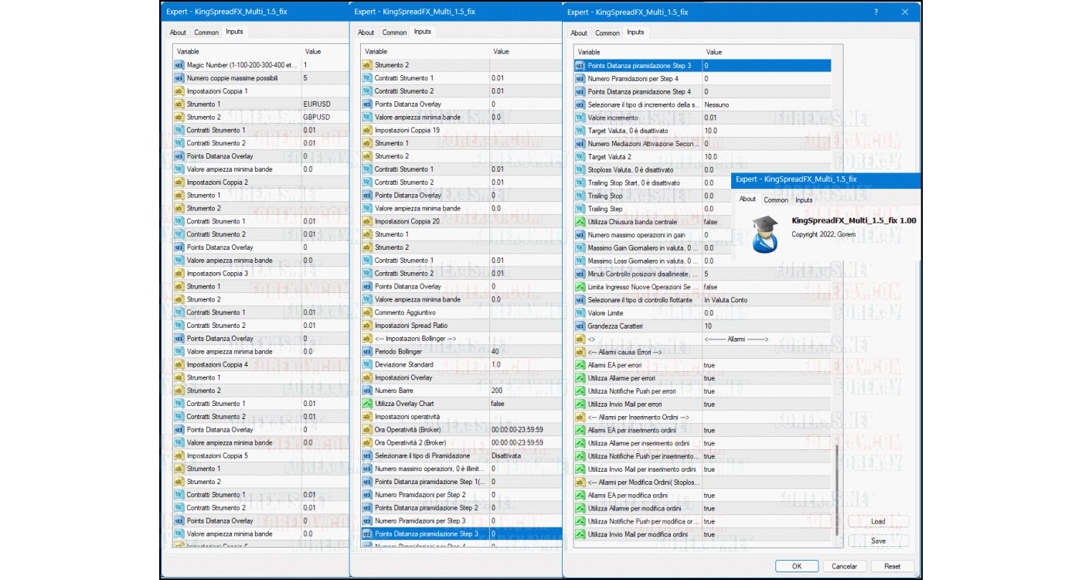This screenshot has width=1082, height=580.
Task: Click the question mark help button
Action: (x=876, y=12)
